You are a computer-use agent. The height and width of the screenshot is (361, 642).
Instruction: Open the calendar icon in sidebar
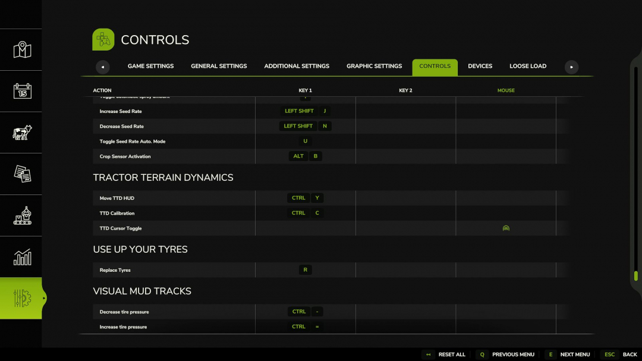pos(22,91)
